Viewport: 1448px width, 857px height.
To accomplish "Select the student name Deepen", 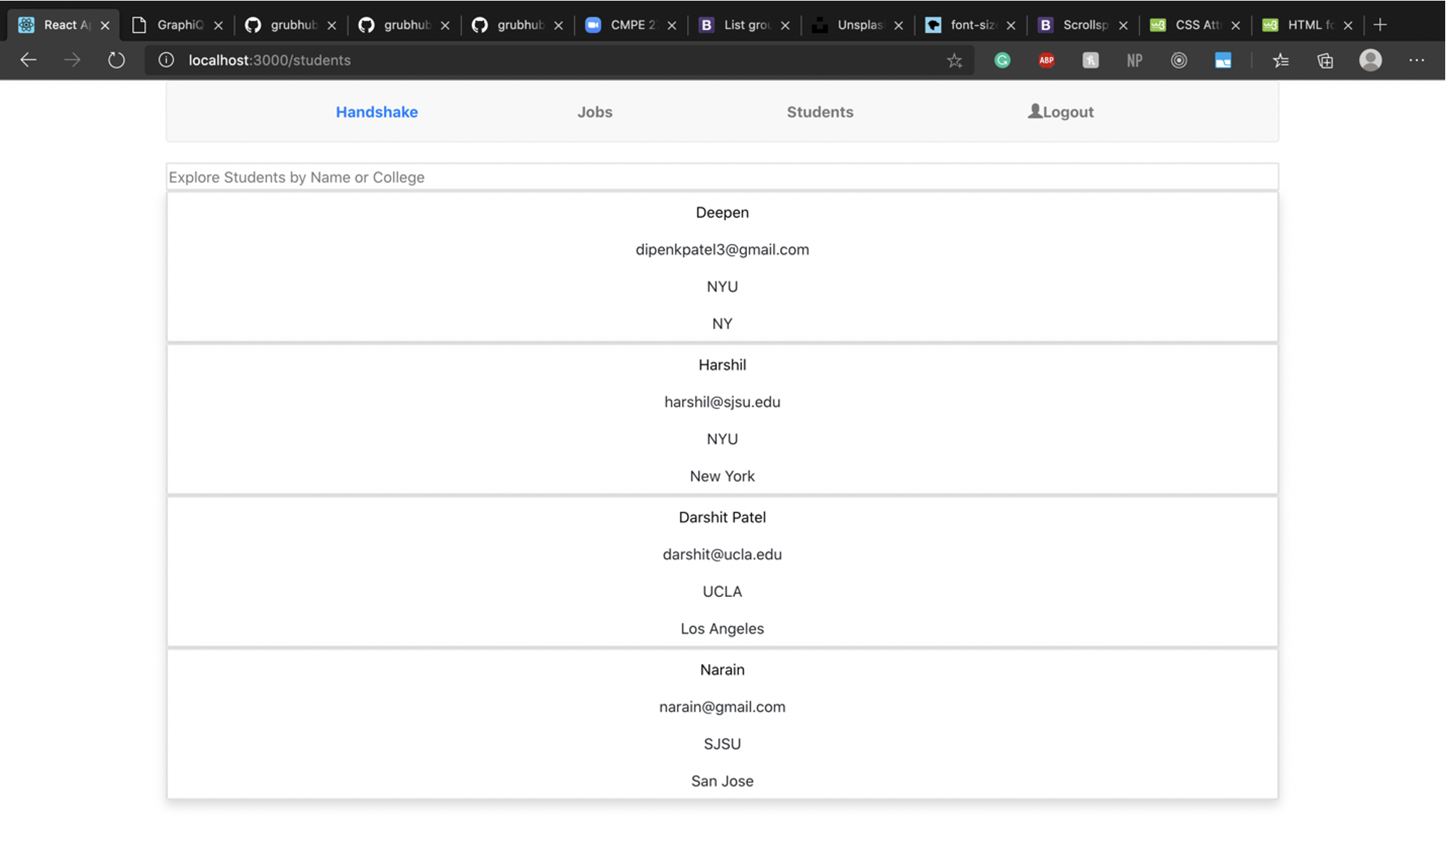I will point(722,213).
